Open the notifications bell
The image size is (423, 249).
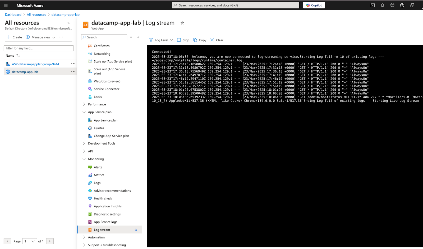[382, 5]
